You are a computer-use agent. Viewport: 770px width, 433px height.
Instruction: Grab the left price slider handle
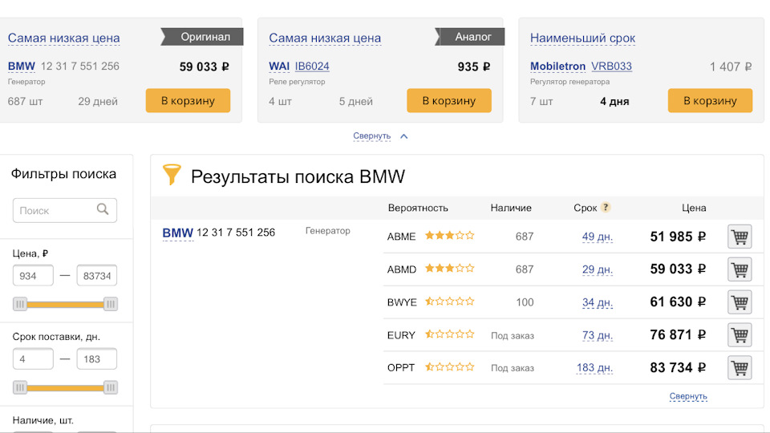pos(19,305)
